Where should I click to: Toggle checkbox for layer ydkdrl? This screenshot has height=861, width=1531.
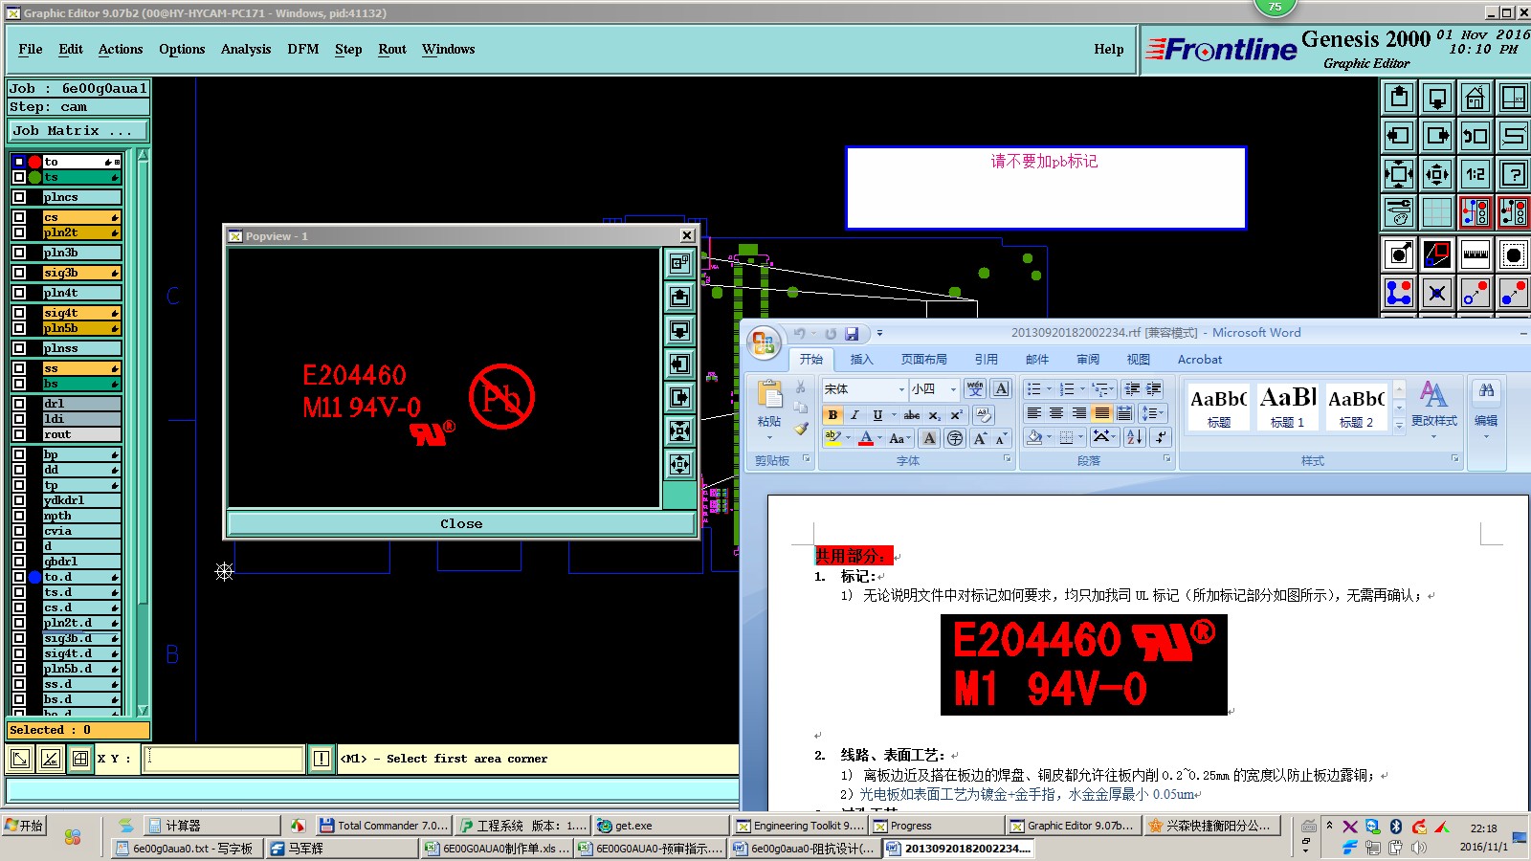(x=19, y=500)
